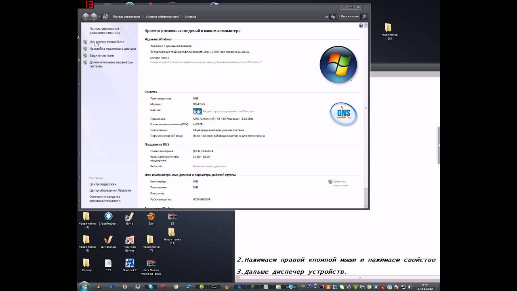Click the Система breadcrumb
This screenshot has width=517, height=291.
(190, 17)
